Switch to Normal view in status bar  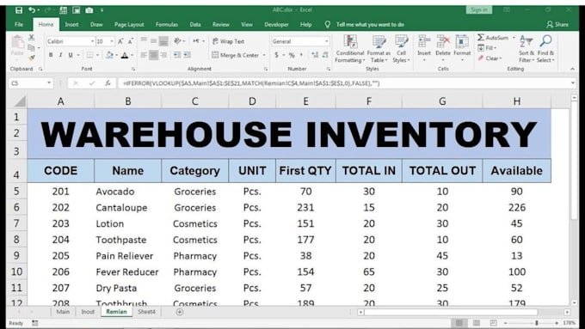coord(459,323)
